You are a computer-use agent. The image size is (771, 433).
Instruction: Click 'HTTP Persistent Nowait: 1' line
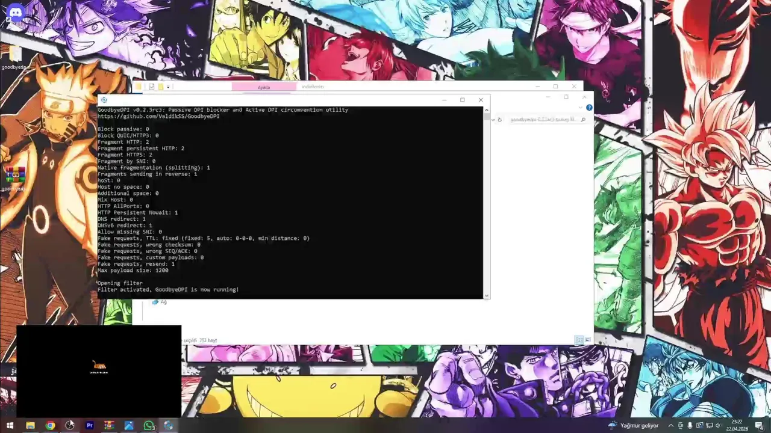click(x=138, y=212)
